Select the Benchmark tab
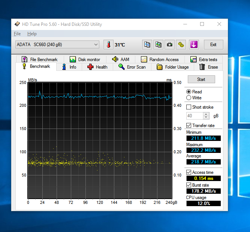The width and height of the screenshot is (250, 232). (x=36, y=66)
